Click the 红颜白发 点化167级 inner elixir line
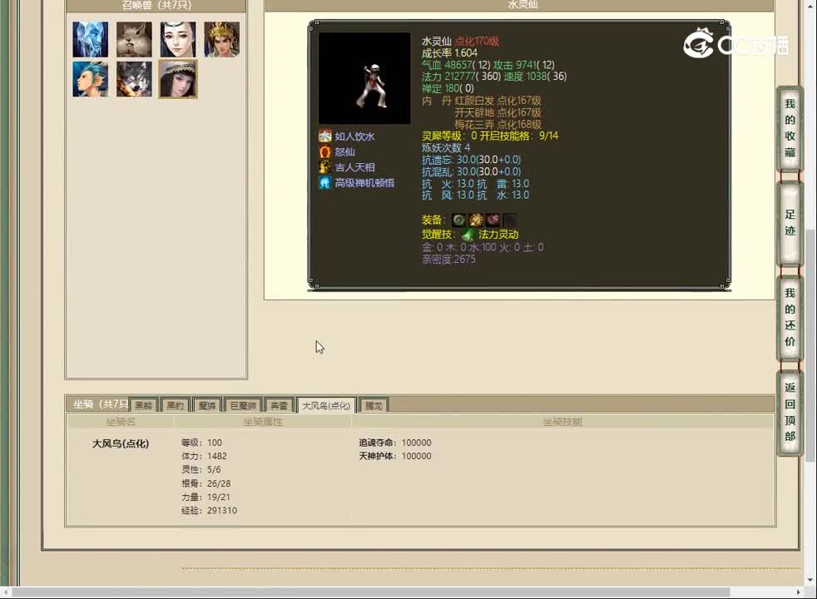Screen dimensions: 817x599 click(498, 101)
